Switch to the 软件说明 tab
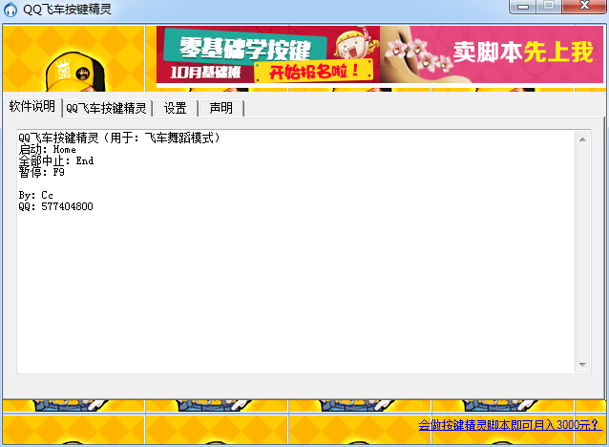The image size is (609, 447). click(x=32, y=107)
